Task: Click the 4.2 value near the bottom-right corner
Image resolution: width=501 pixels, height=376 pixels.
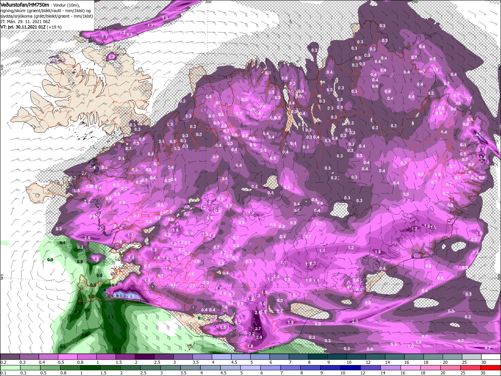Action: click(488, 348)
